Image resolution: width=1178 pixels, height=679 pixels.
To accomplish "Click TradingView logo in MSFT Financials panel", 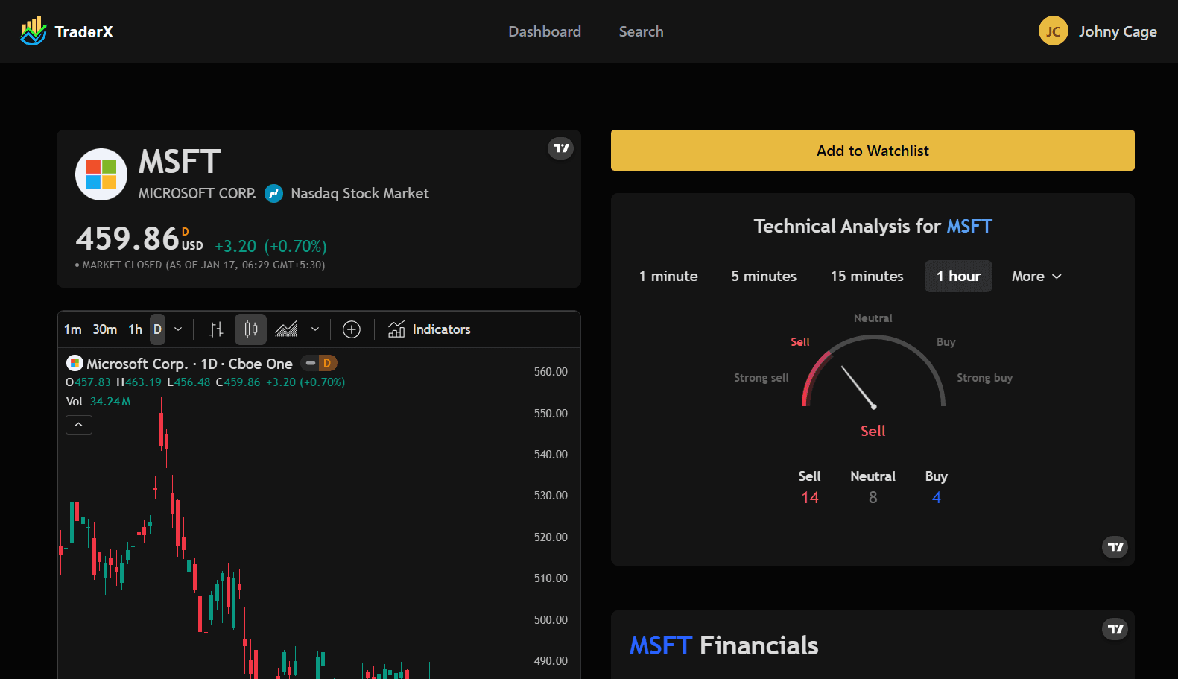I will coord(1115,629).
